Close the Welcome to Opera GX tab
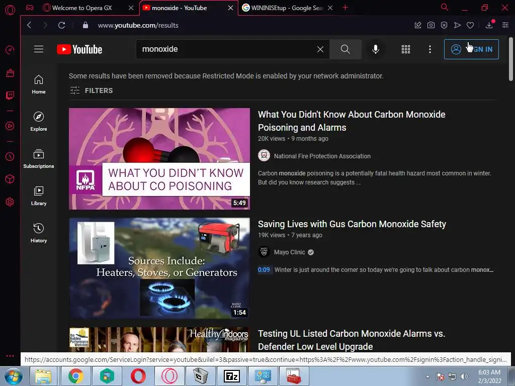515x386 pixels. click(131, 8)
